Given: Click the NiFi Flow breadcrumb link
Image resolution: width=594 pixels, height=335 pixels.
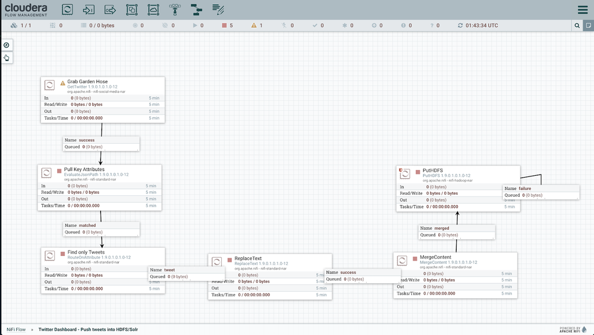Looking at the screenshot, I should [16, 329].
